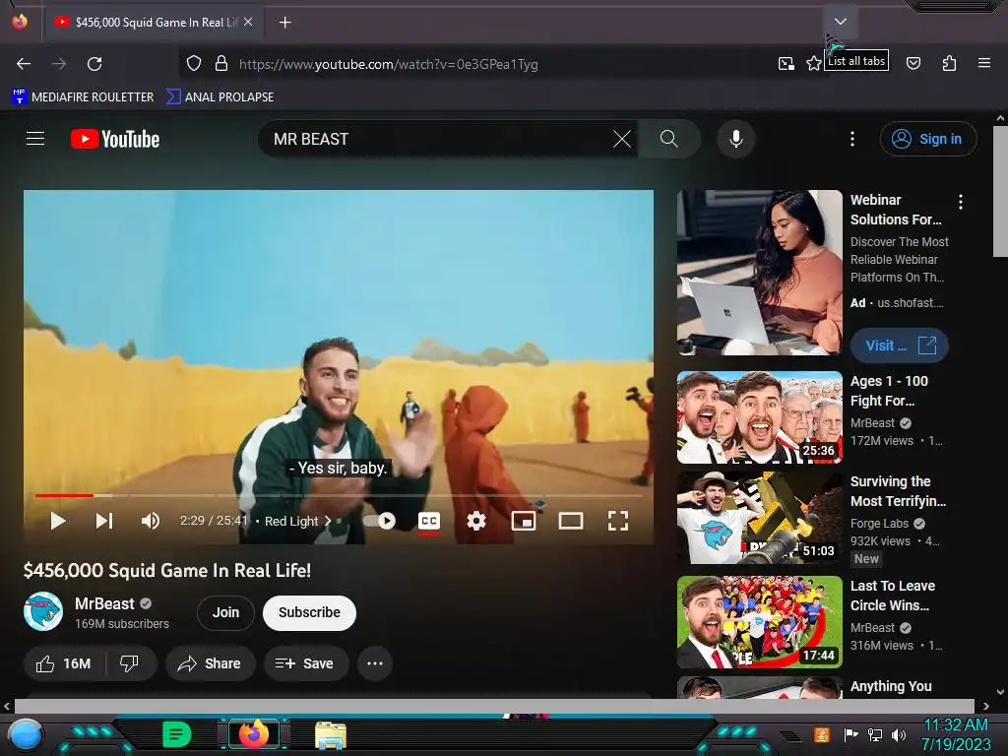Click the browser forward arrow
Screen dimensions: 1008x756
coord(59,64)
